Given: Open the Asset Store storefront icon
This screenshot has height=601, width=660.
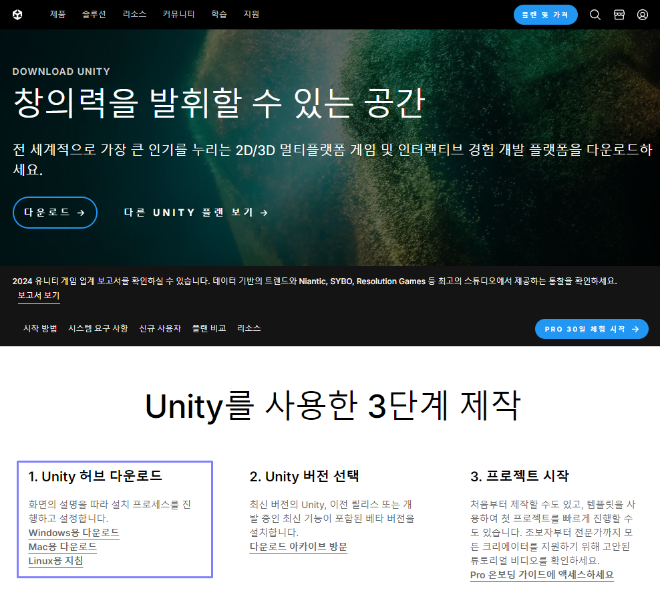Looking at the screenshot, I should coord(619,14).
